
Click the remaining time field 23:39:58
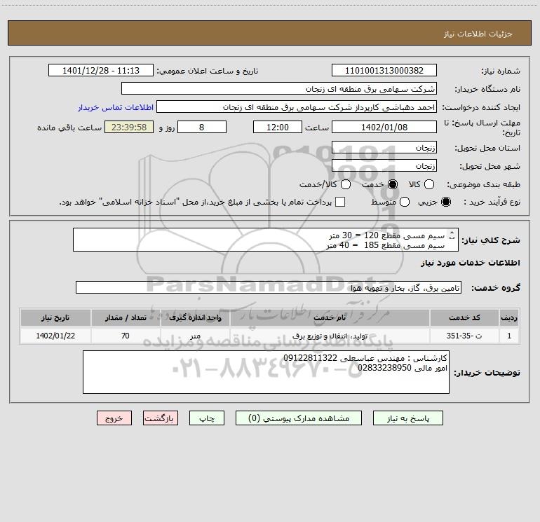129,127
